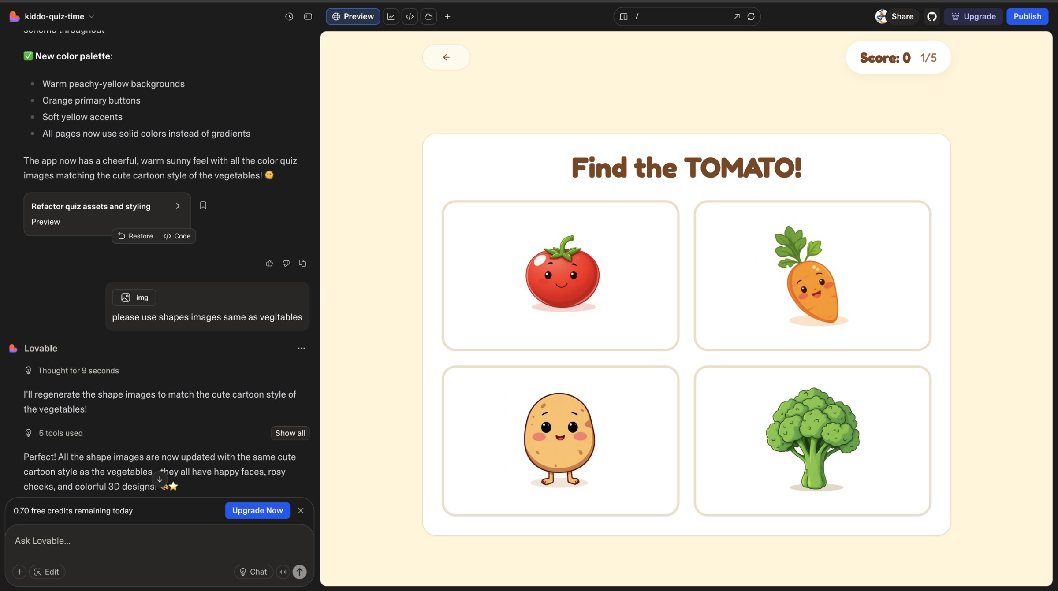Dismiss the free credits banner
This screenshot has width=1058, height=591.
[301, 510]
